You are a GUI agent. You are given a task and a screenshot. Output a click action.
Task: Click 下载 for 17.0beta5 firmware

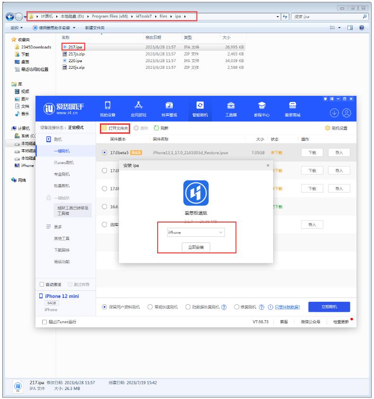pos(312,152)
